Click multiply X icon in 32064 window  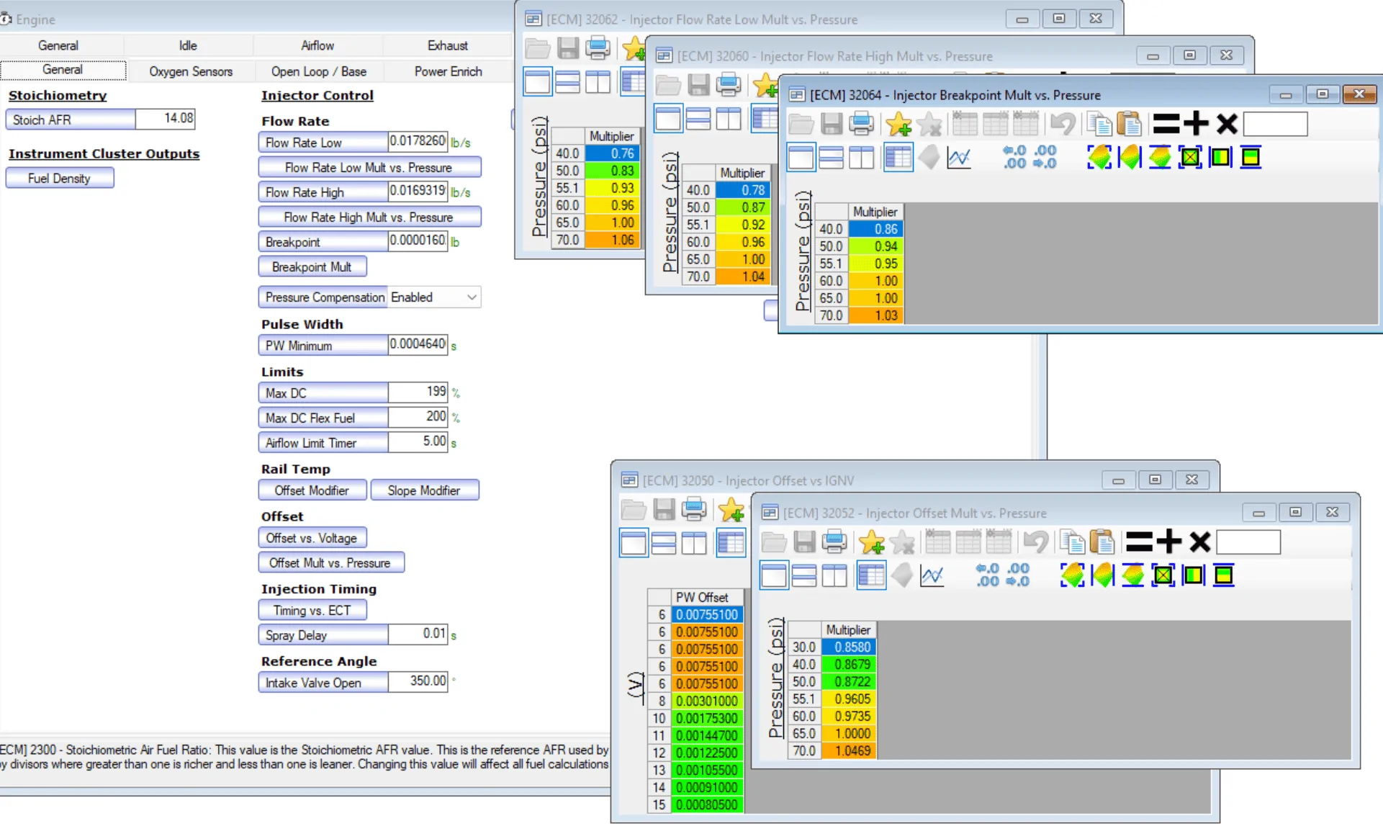pyautogui.click(x=1227, y=124)
